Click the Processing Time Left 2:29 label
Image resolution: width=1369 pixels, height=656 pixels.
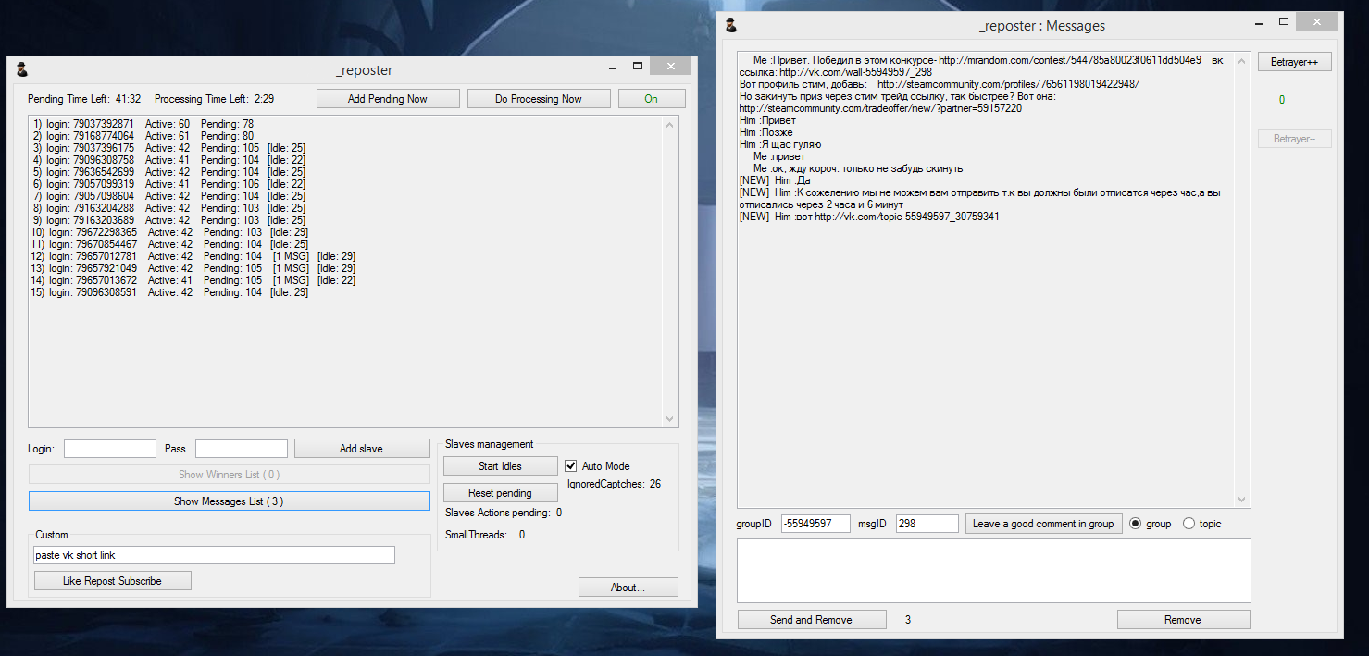[x=214, y=99]
